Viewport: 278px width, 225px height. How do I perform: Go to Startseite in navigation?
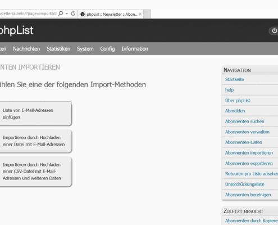pos(234,79)
